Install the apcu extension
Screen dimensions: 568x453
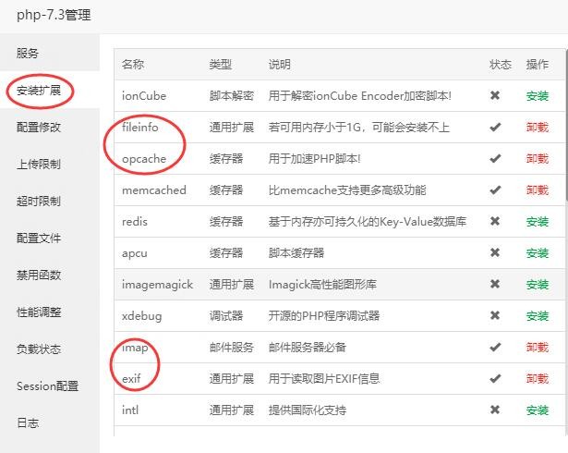pyautogui.click(x=538, y=253)
